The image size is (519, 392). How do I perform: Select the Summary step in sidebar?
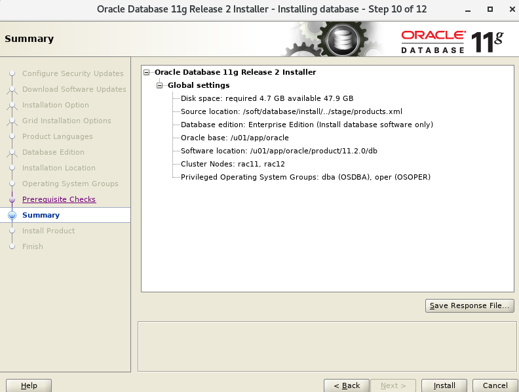pyautogui.click(x=41, y=215)
